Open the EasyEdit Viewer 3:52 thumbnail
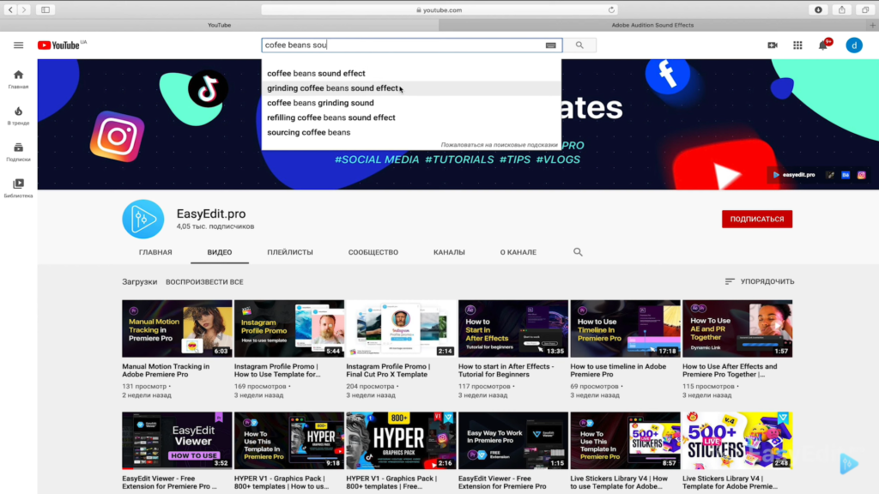Viewport: 879px width, 494px height. tap(177, 440)
